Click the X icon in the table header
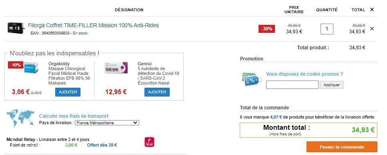Viewport: 387px width, 155px height. pyautogui.click(x=372, y=10)
